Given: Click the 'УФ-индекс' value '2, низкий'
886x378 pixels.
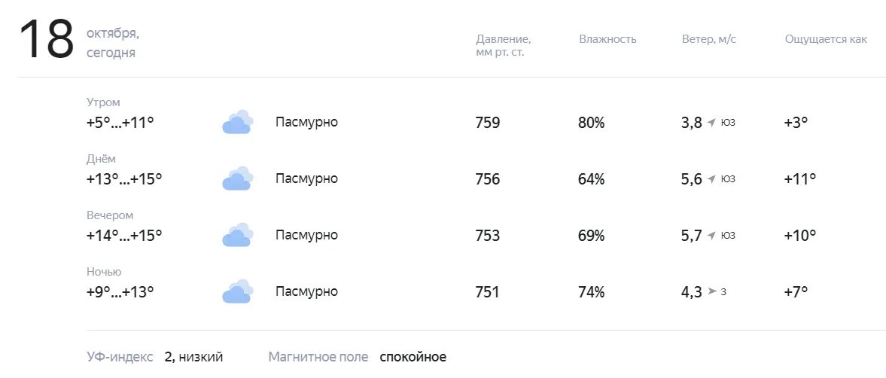Looking at the screenshot, I should [x=194, y=357].
